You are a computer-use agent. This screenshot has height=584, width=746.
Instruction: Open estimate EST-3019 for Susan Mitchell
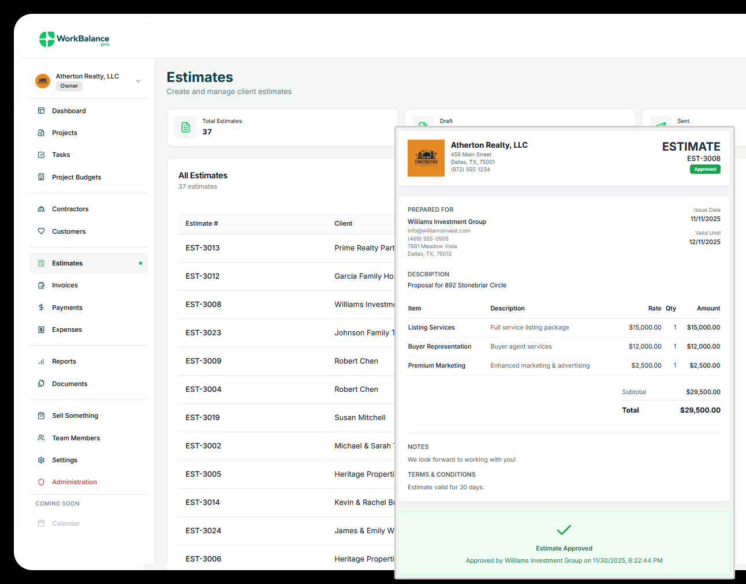tap(203, 418)
